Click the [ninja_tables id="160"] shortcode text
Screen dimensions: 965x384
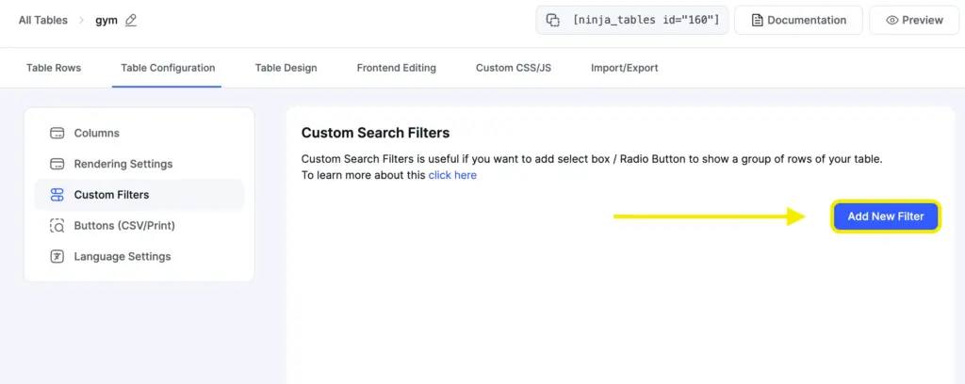click(x=646, y=21)
